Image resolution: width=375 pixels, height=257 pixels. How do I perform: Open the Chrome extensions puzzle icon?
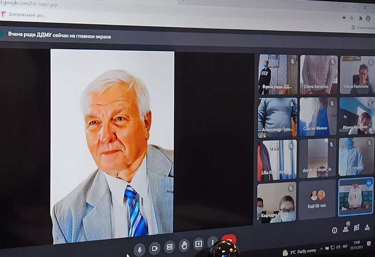pyautogui.click(x=360, y=18)
